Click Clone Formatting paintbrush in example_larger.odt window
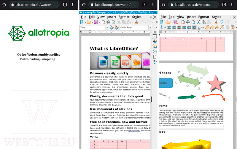The width and height of the screenshot is (237, 149). point(136,22)
